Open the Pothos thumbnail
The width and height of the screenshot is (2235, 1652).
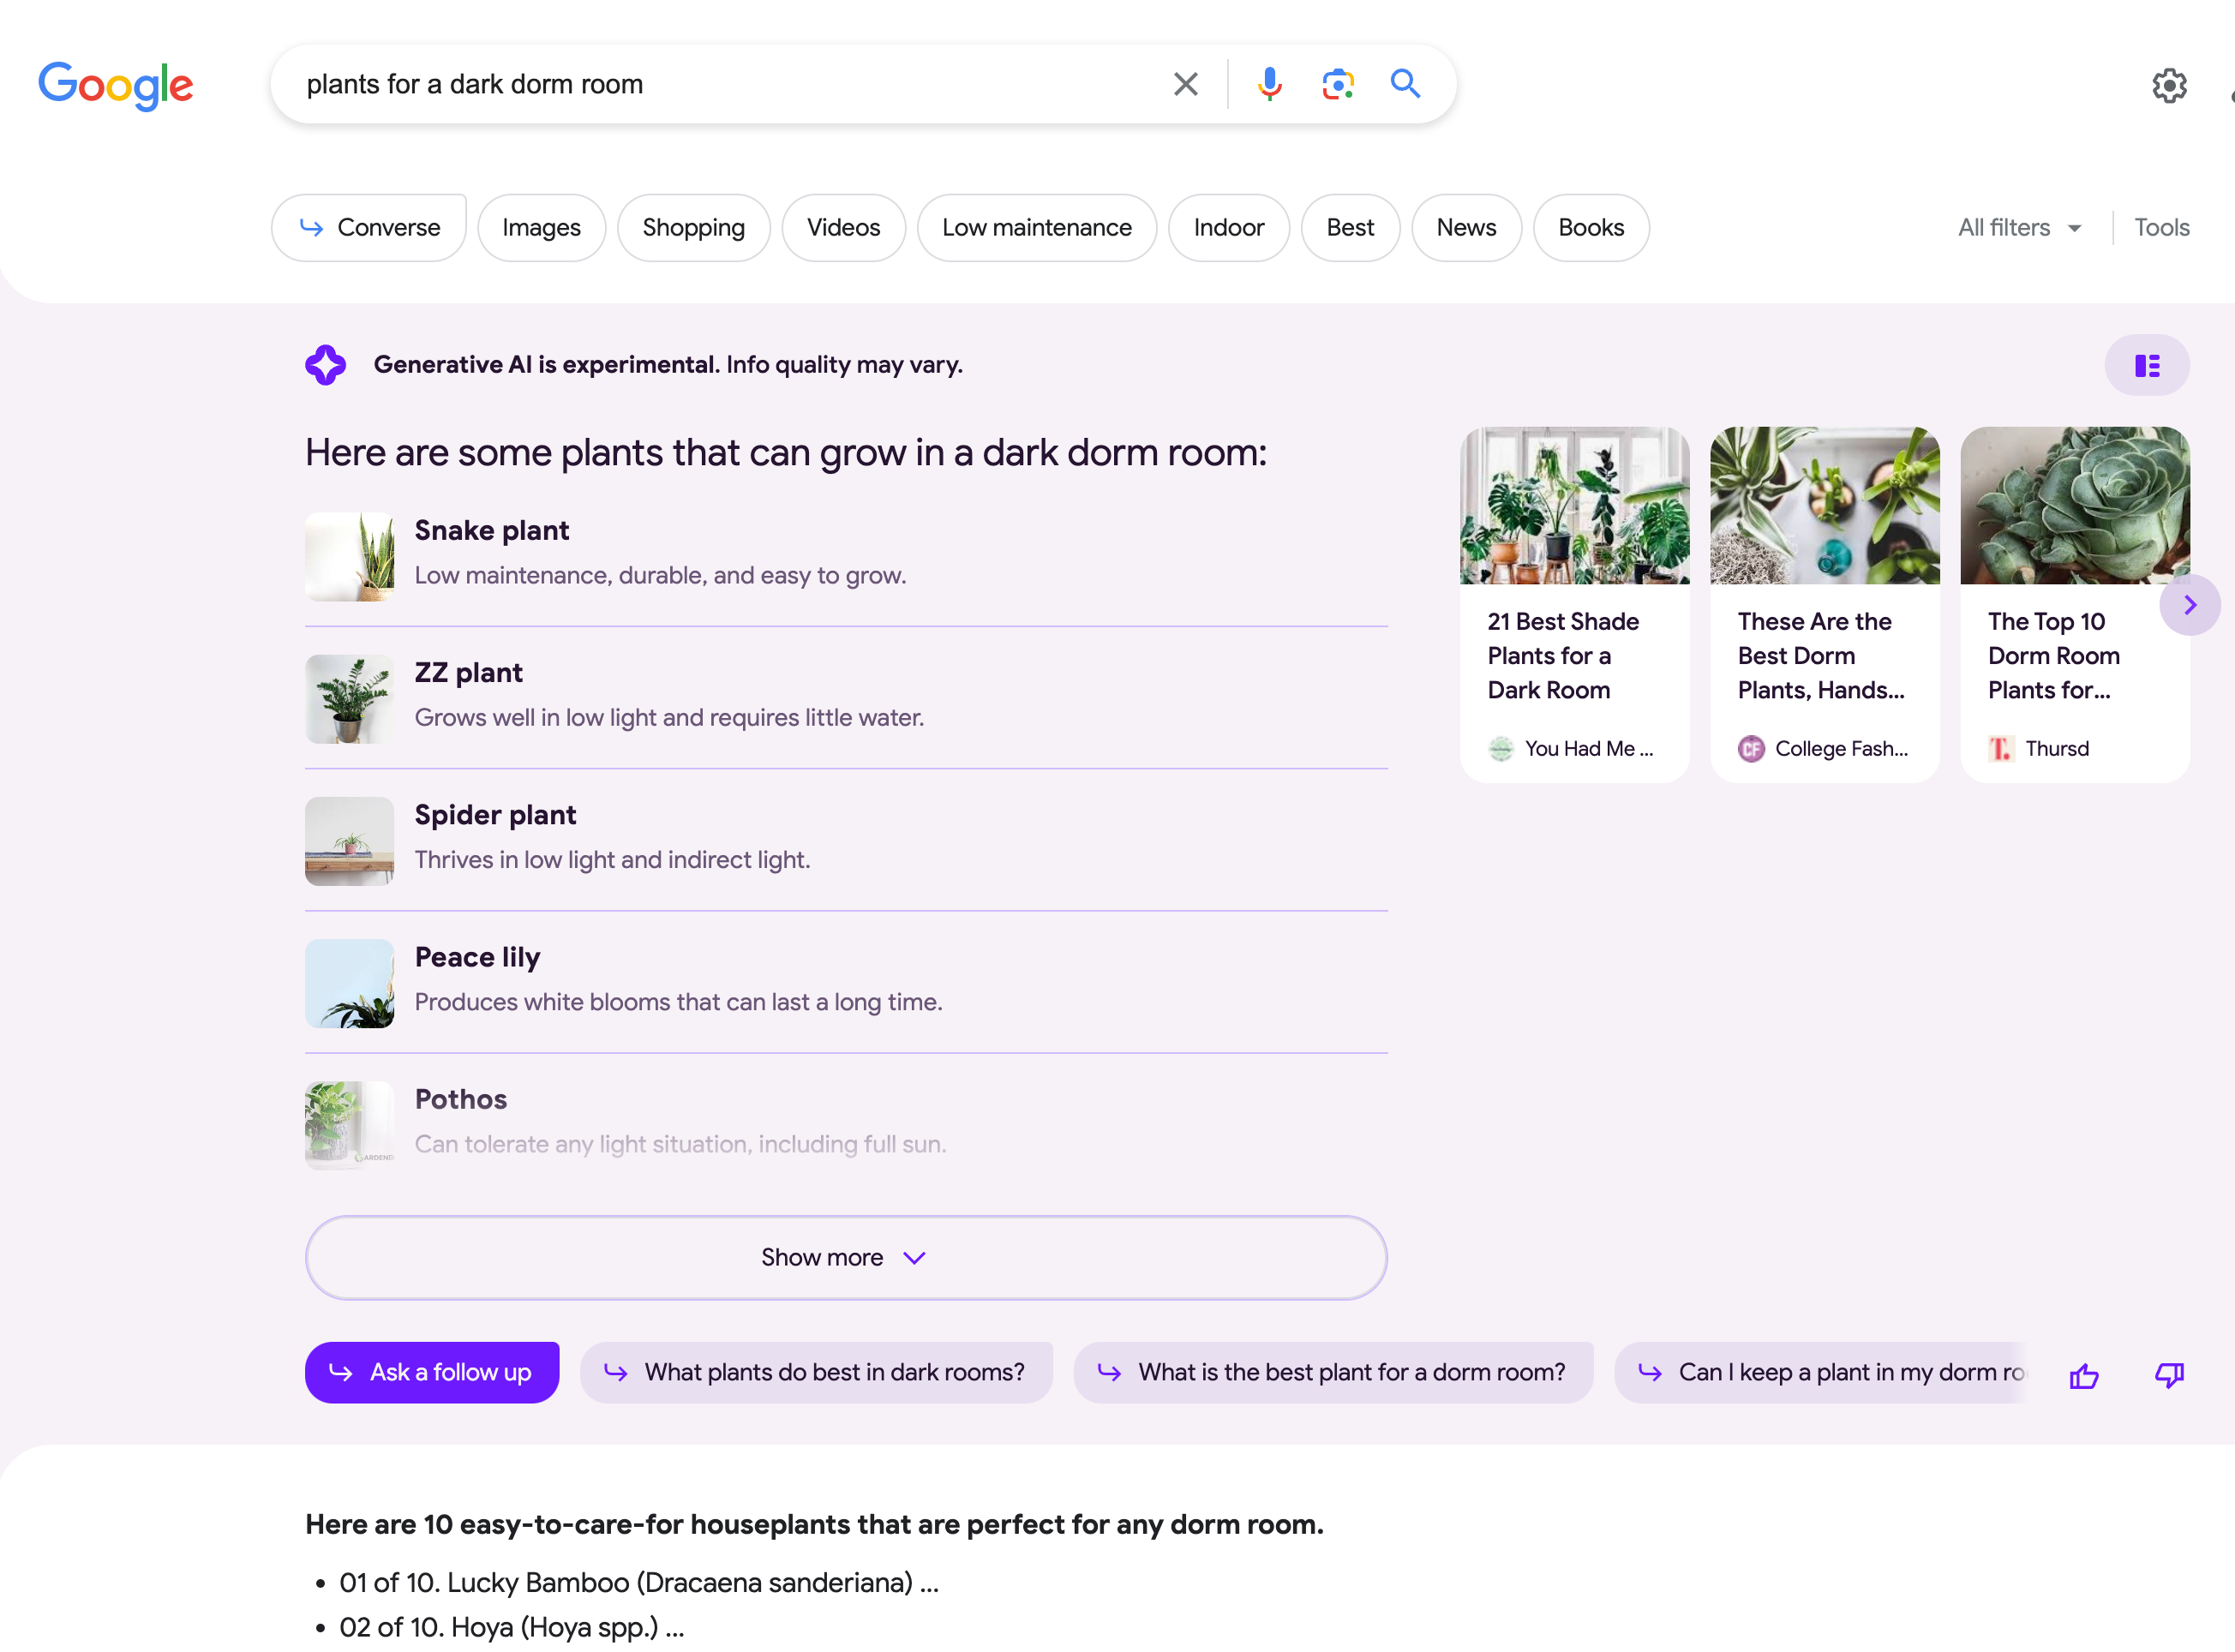tap(349, 1125)
